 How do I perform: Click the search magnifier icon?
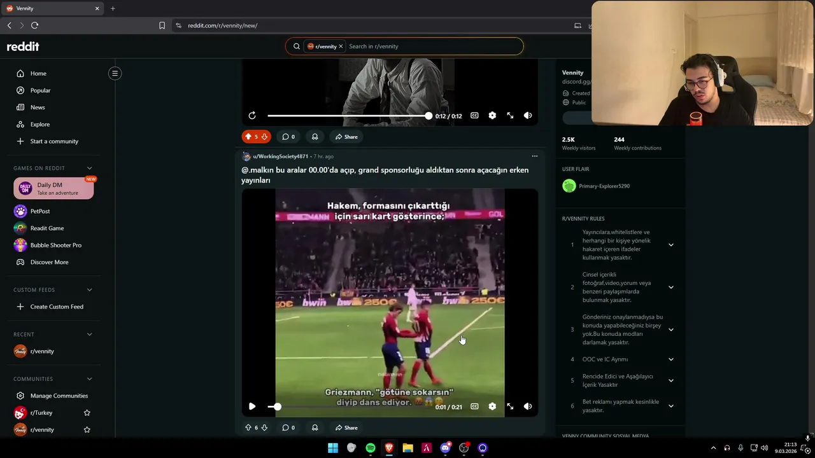pyautogui.click(x=296, y=46)
